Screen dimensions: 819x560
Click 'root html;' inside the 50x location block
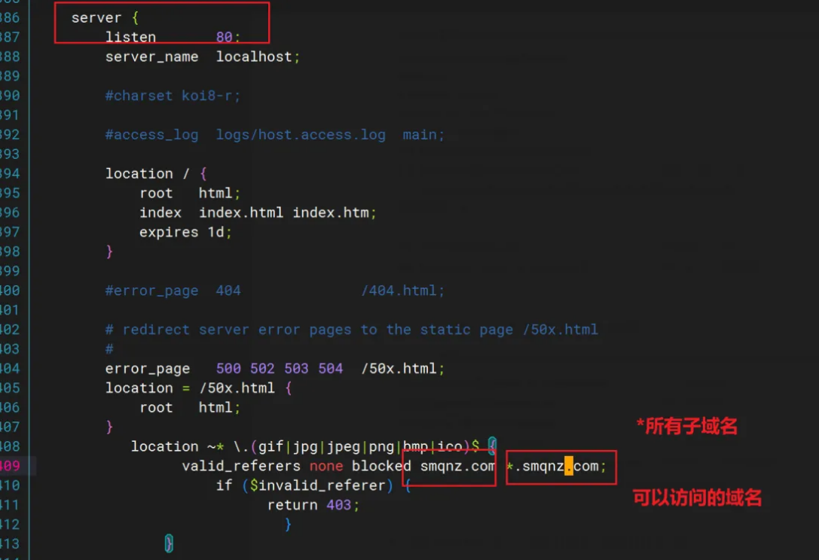[190, 408]
